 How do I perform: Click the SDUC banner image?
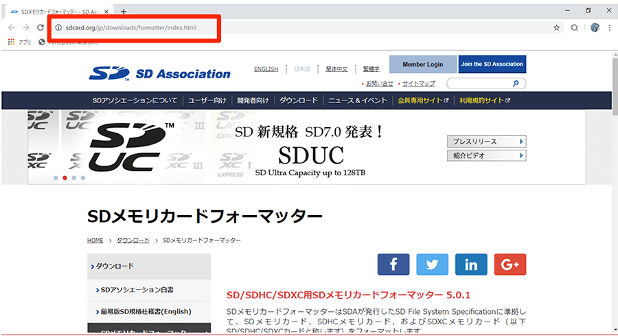(x=307, y=147)
